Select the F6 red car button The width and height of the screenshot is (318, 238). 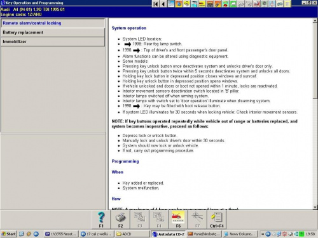coord(178,220)
